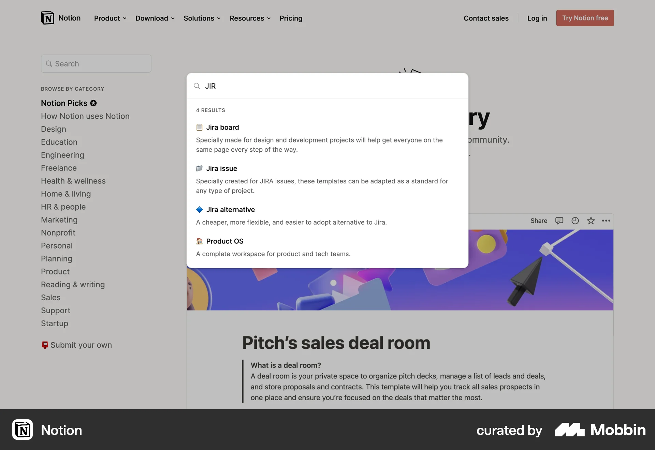The width and height of the screenshot is (655, 450).
Task: Click the Log in link
Action: (x=537, y=18)
